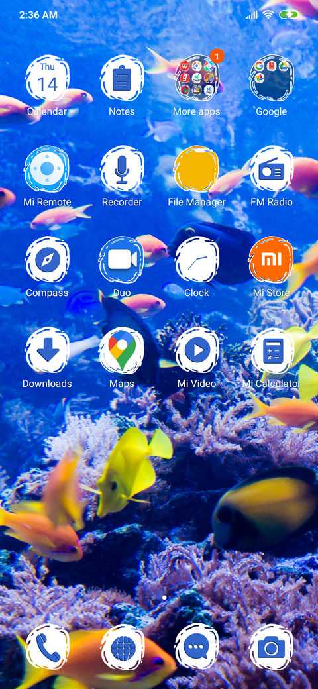Tap the "File Manager" label text

pos(196,202)
